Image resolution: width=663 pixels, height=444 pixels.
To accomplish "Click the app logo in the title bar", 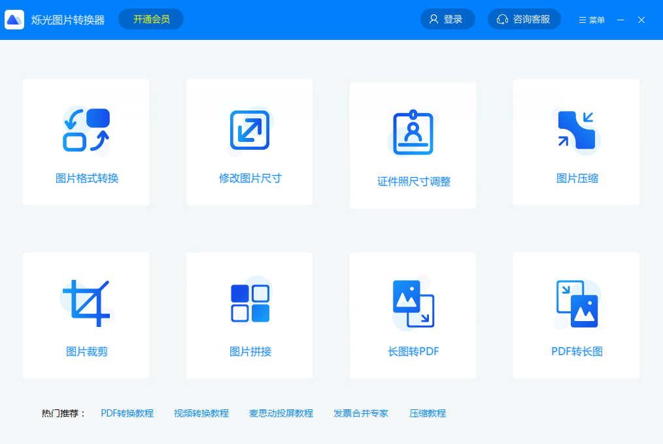I will click(14, 19).
